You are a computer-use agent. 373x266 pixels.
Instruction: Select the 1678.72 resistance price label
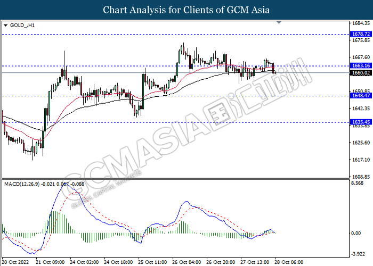(x=361, y=34)
